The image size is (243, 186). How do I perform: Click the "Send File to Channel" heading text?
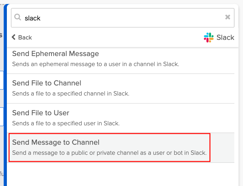(x=47, y=83)
